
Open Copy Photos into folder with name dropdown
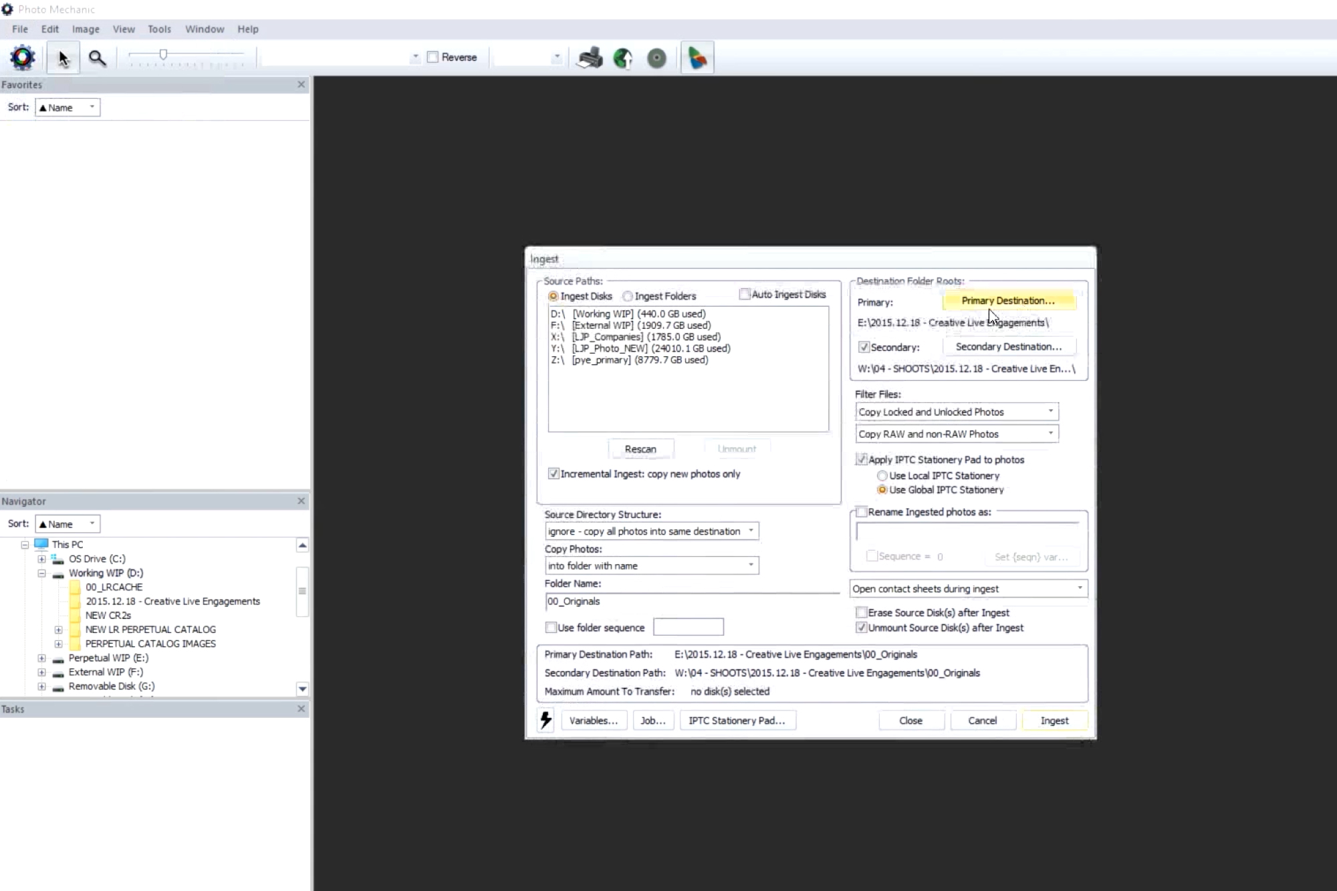[652, 565]
